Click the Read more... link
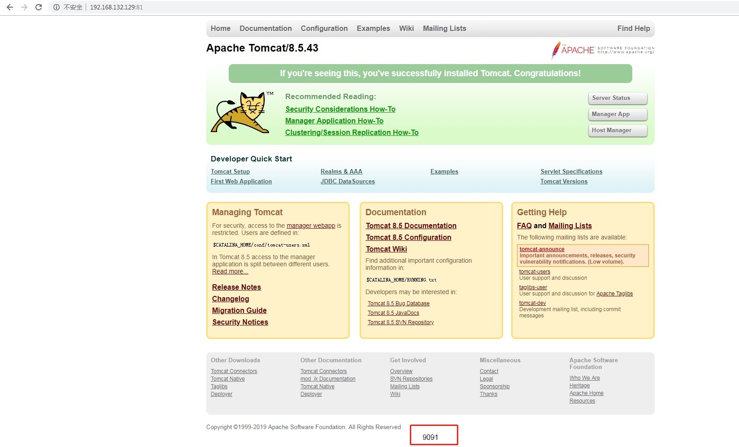The height and width of the screenshot is (447, 739). [230, 271]
